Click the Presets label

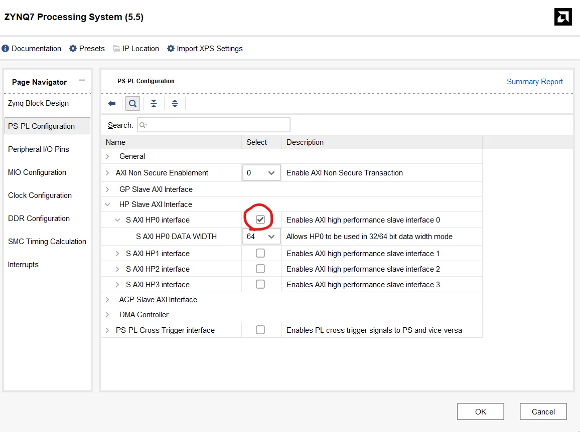[x=92, y=49]
